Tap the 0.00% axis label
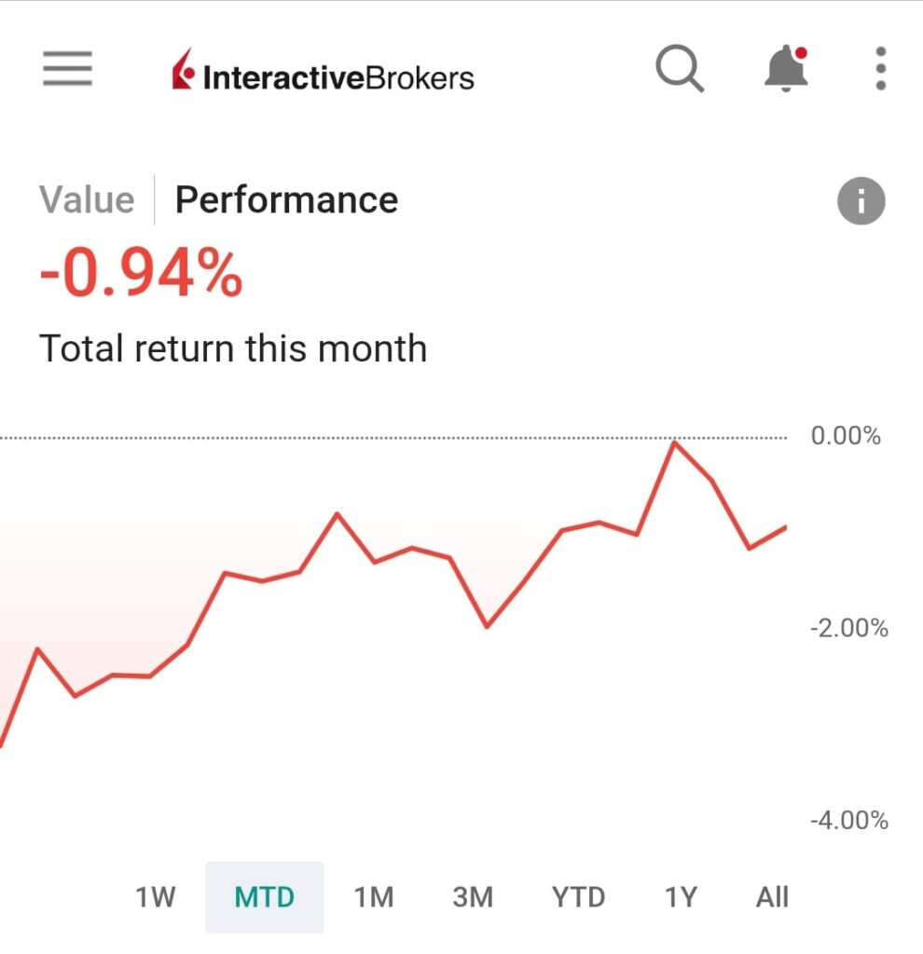Screen dimensions: 923x954 [x=846, y=436]
